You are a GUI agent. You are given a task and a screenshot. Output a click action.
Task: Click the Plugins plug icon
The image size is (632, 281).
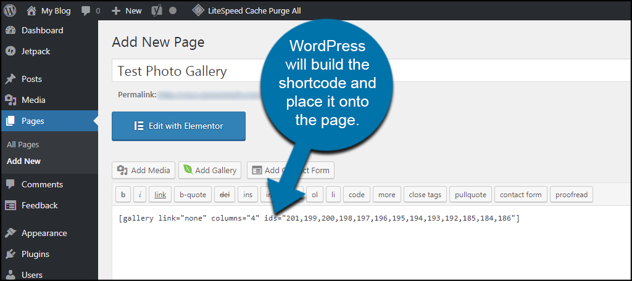(10, 254)
